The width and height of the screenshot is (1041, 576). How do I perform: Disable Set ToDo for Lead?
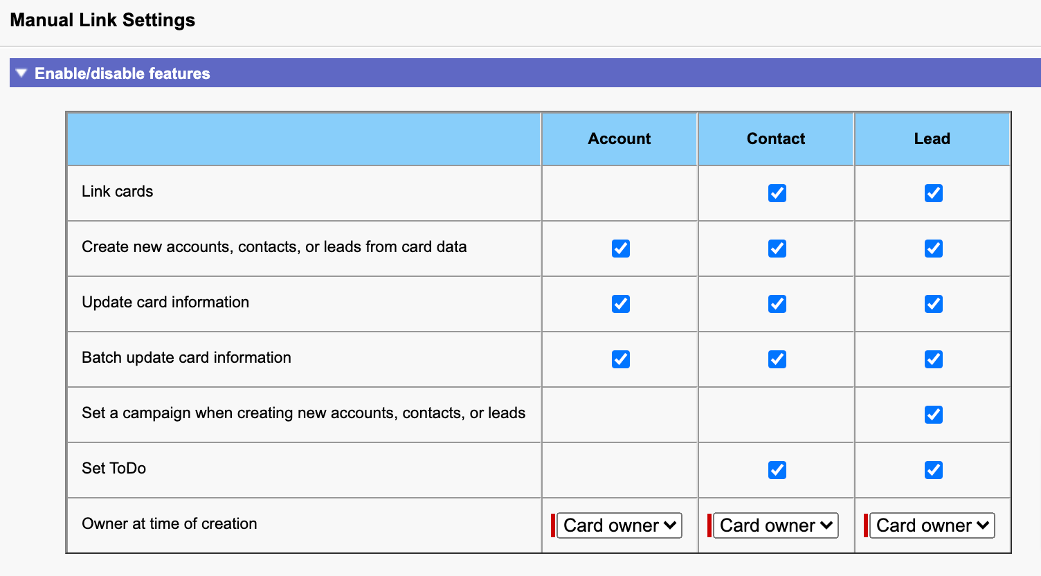click(x=933, y=470)
